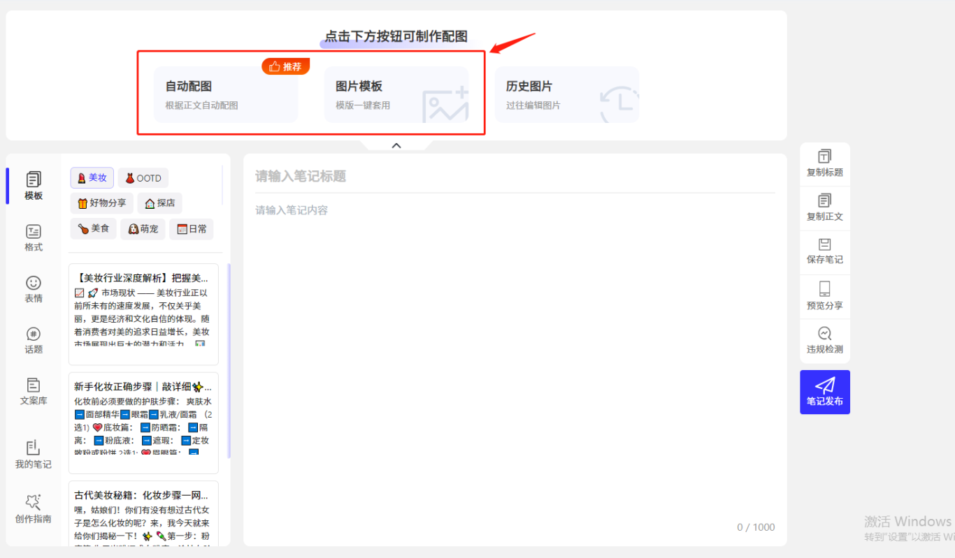
Task: Select the 美妆 category tag
Action: click(x=92, y=178)
